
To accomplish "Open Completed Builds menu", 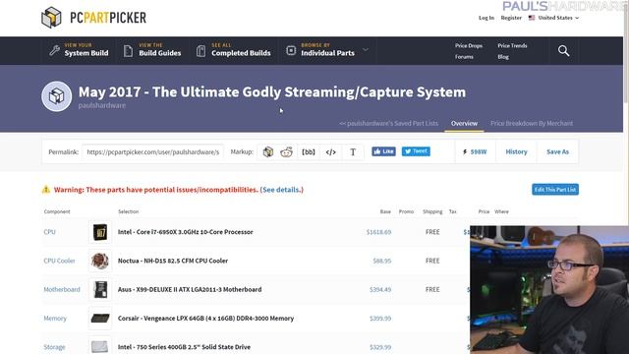I will pos(233,50).
